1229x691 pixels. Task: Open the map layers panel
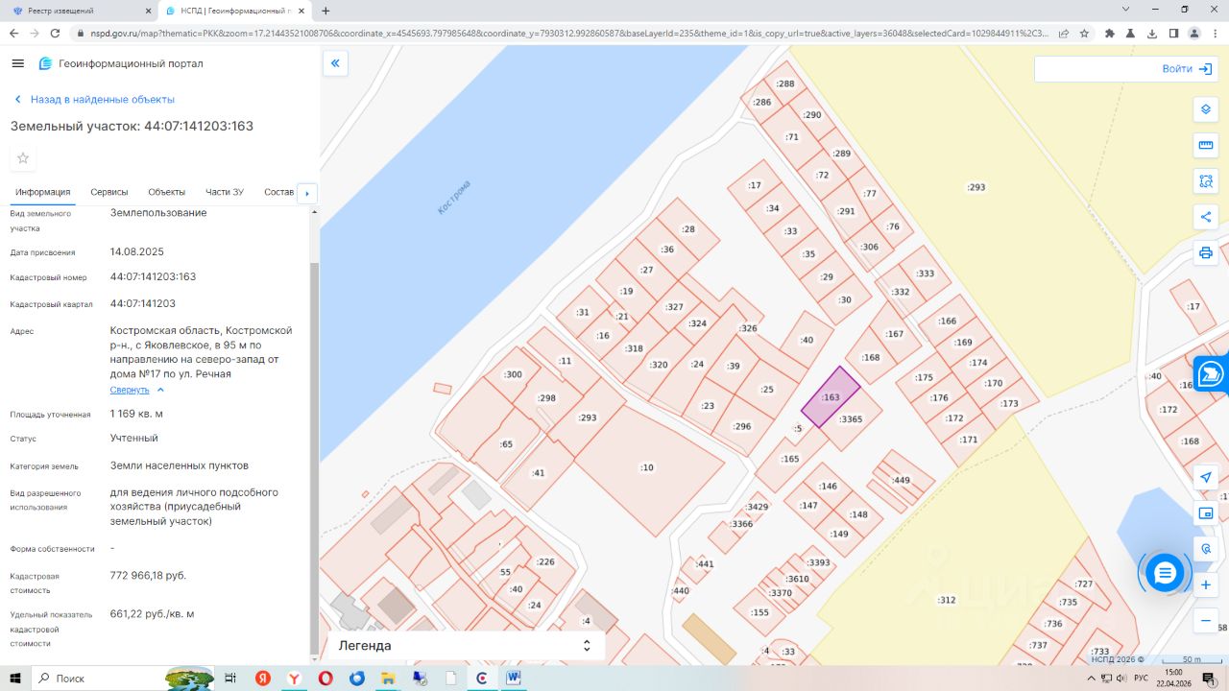click(1206, 109)
